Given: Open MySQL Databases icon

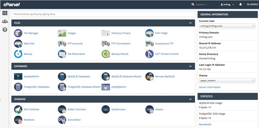Looking at the screenshot, I should pyautogui.click(x=62, y=77).
